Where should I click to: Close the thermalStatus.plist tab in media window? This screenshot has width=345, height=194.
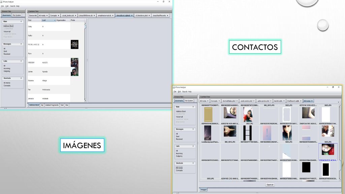click(x=237, y=101)
